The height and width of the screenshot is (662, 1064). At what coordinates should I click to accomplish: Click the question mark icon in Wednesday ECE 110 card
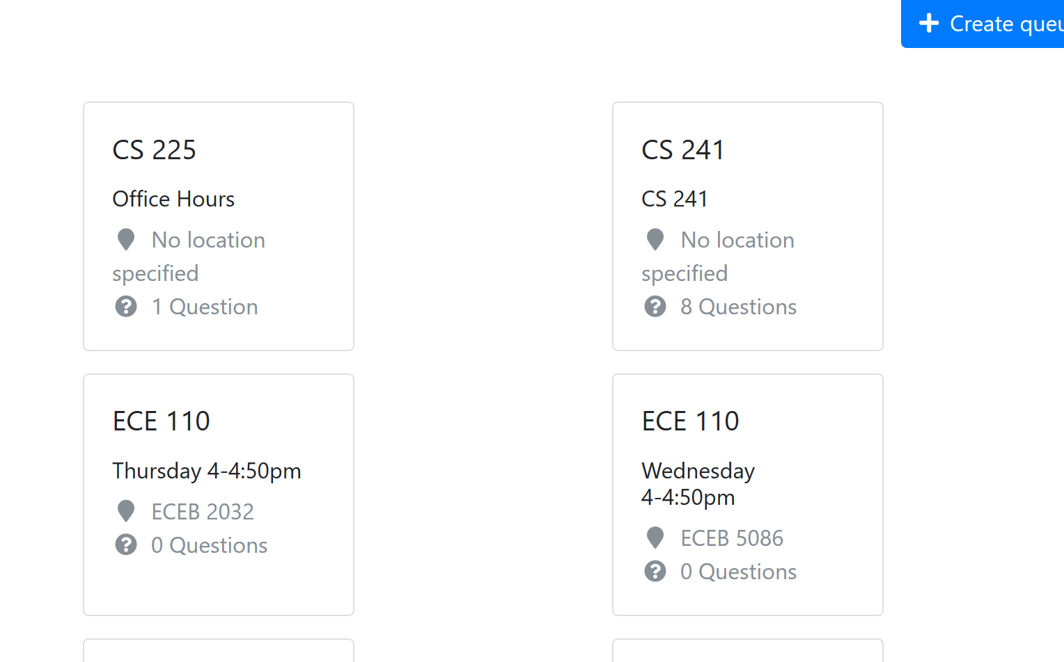655,571
